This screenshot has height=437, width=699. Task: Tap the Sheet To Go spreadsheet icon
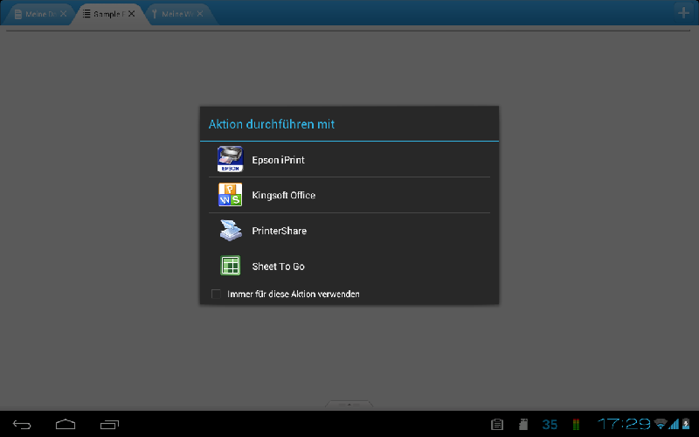[230, 266]
